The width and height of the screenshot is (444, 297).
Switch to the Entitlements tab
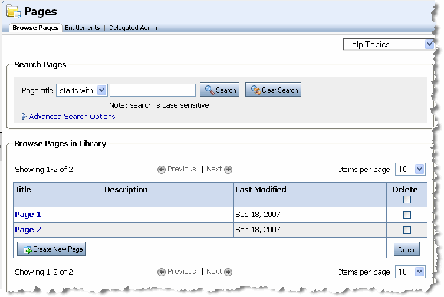pyautogui.click(x=83, y=28)
